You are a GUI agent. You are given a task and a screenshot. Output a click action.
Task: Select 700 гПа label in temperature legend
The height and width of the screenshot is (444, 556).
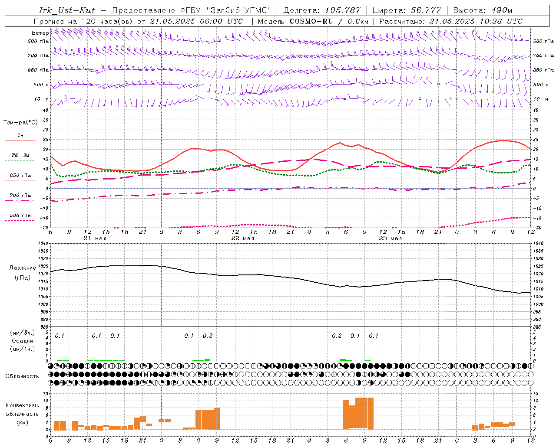point(20,196)
